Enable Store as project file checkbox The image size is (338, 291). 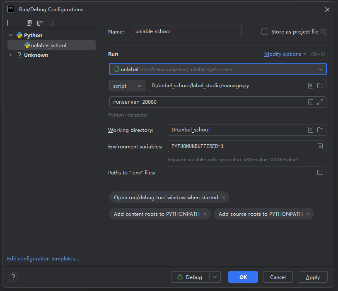(x=265, y=31)
